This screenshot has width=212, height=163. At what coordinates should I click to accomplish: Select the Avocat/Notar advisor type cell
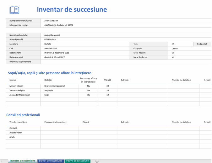[x=16, y=133]
